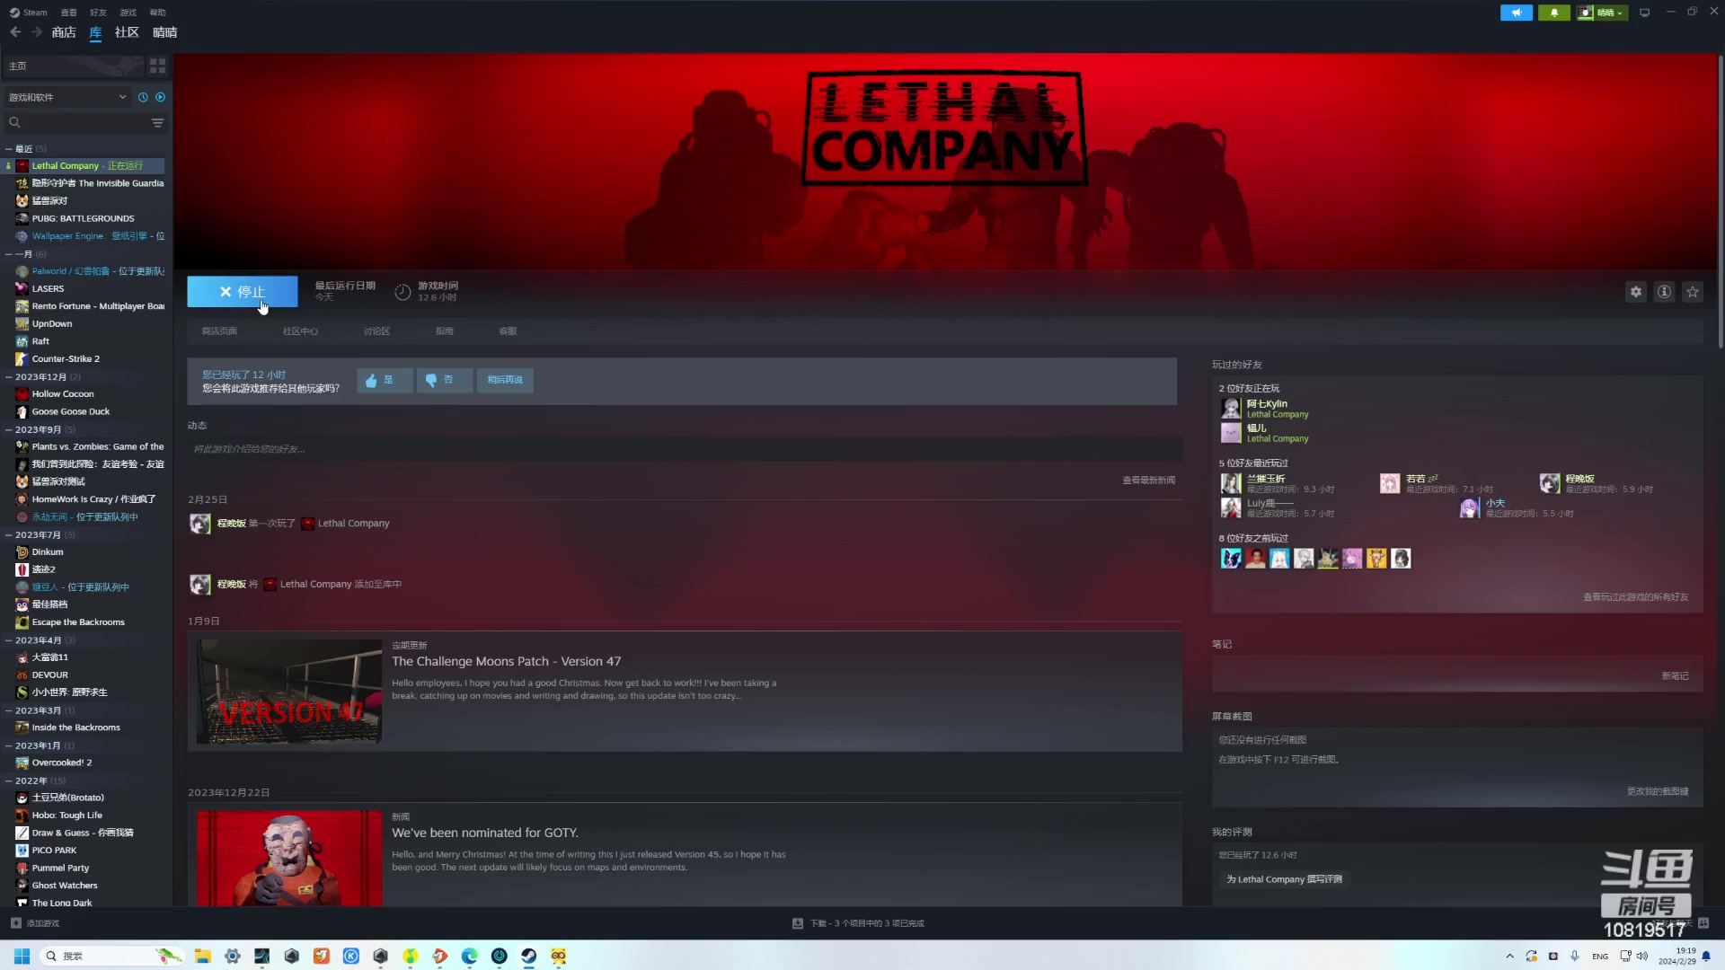1725x970 pixels.
Task: Click 为 Lethal Company 撰写评测 button
Action: click(x=1284, y=879)
